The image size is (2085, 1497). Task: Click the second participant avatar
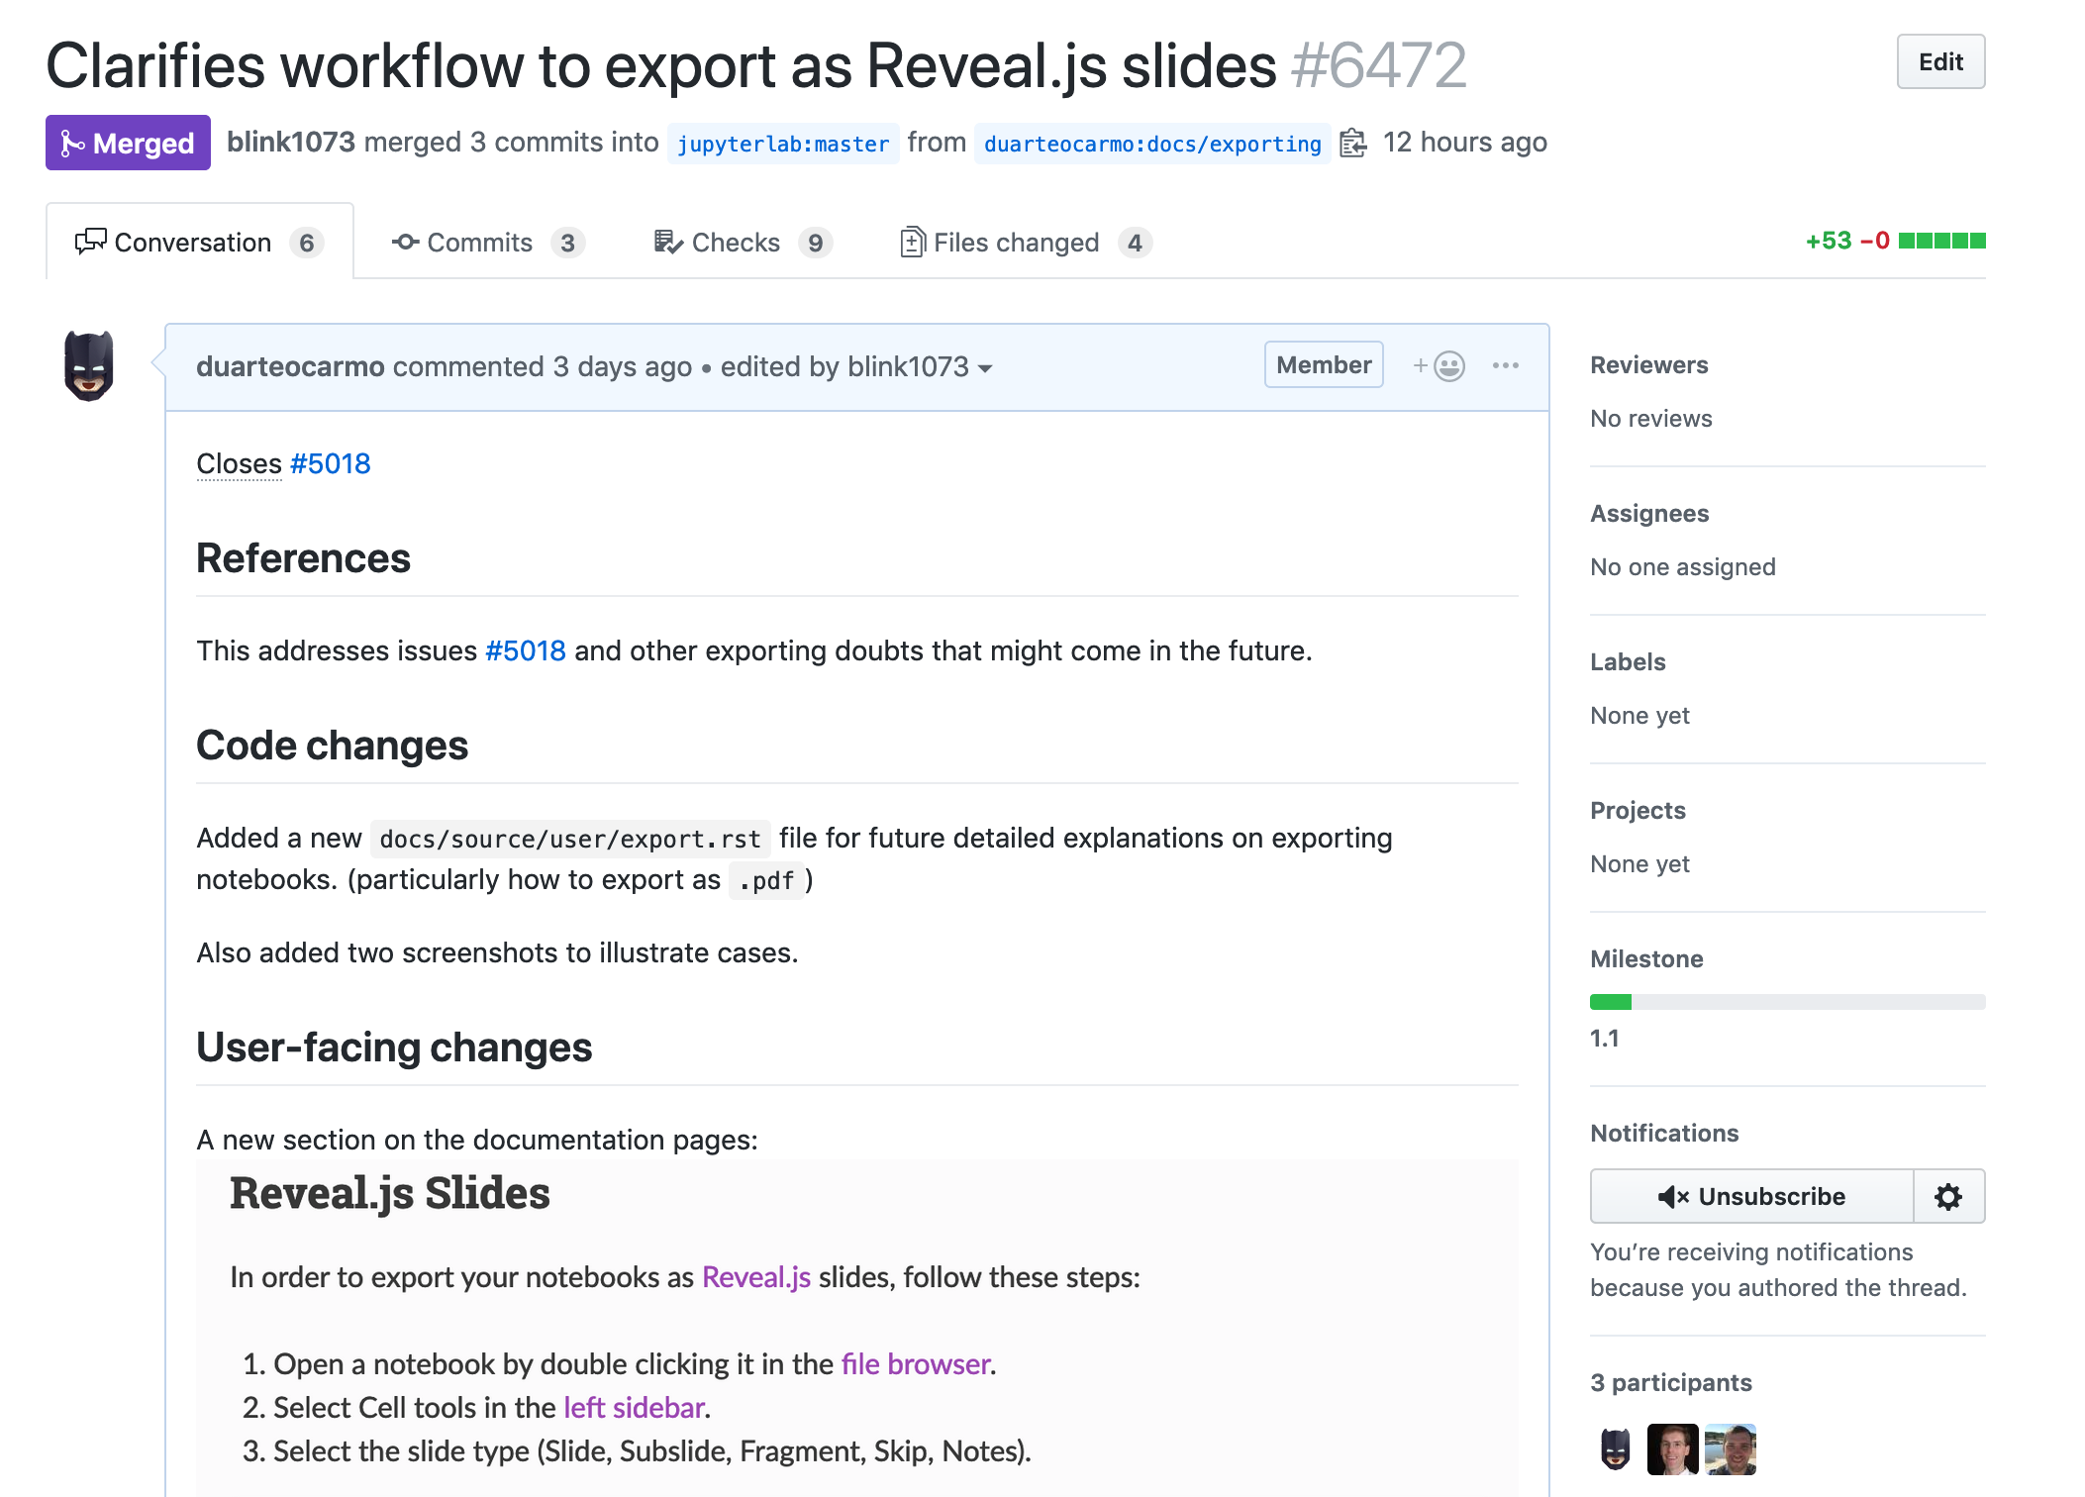click(x=1672, y=1449)
